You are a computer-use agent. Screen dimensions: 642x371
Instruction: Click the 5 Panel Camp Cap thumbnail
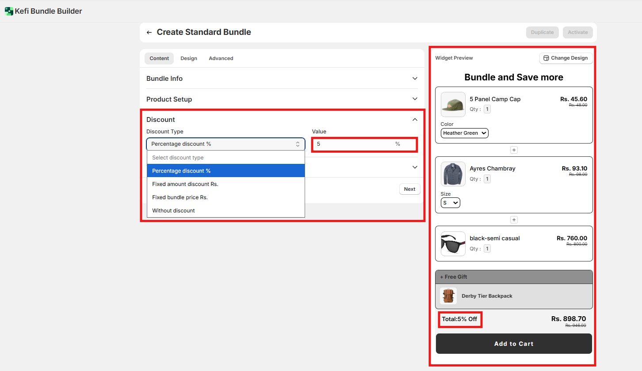coord(453,105)
